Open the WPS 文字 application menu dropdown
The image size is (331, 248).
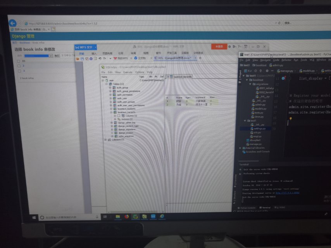[95, 47]
